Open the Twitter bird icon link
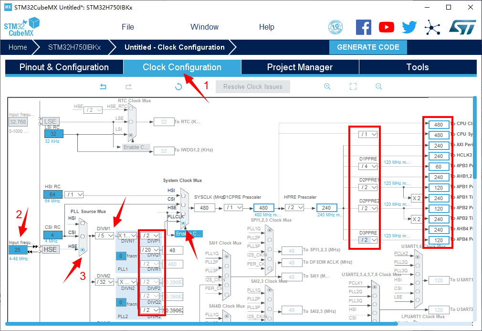This screenshot has height=331, width=482. coord(409,27)
